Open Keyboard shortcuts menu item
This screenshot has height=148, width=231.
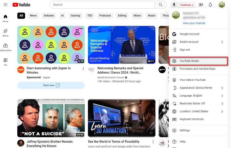coord(198,119)
